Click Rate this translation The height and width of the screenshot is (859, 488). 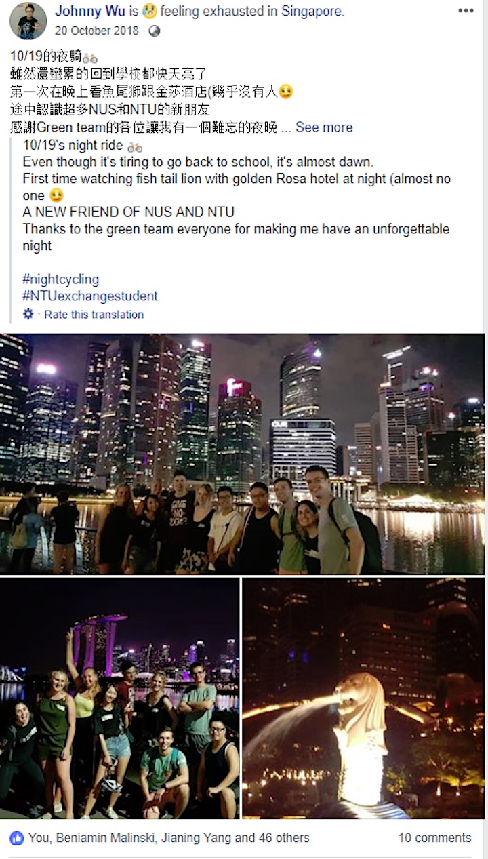click(x=94, y=314)
